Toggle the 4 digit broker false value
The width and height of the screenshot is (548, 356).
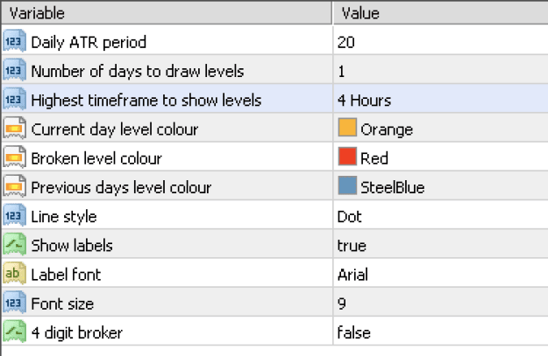[353, 332]
